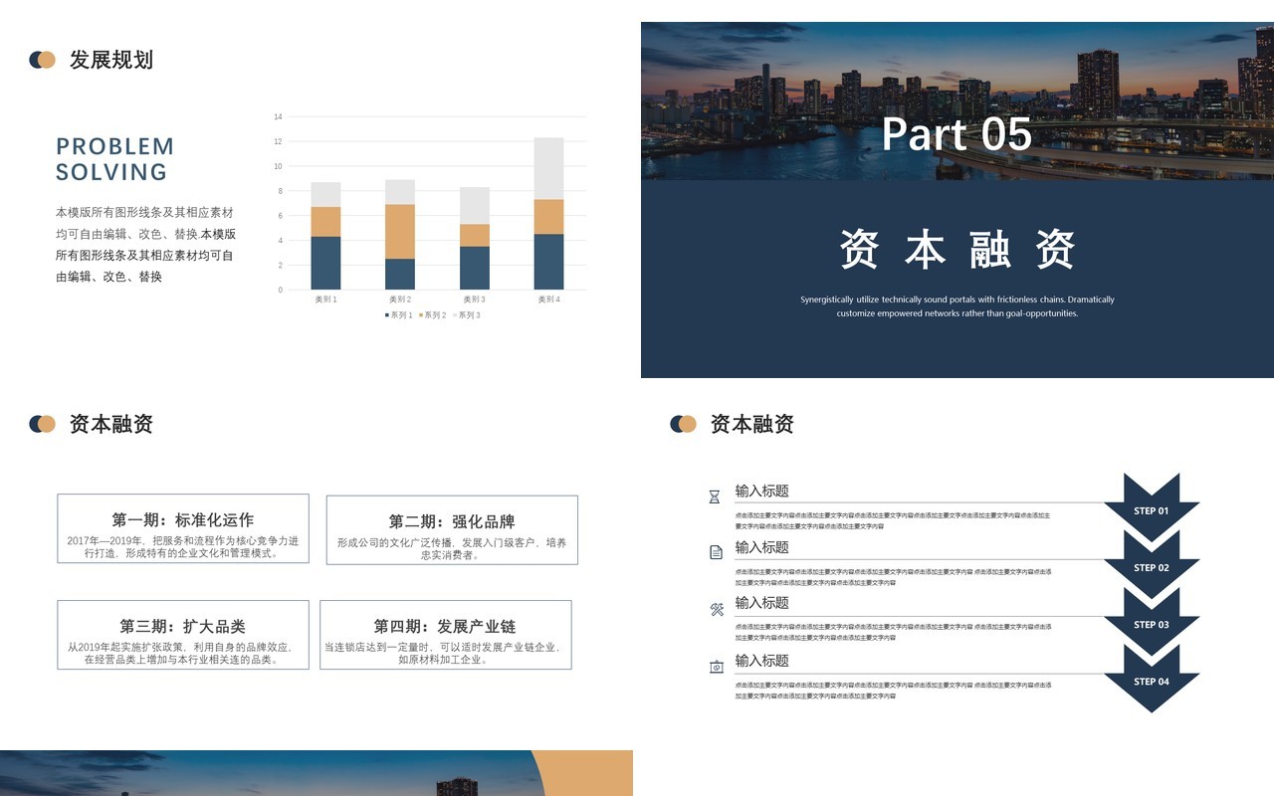Viewport: 1274px width, 796px height.
Task: Select the 发展规划 slide title
Action: (x=111, y=60)
